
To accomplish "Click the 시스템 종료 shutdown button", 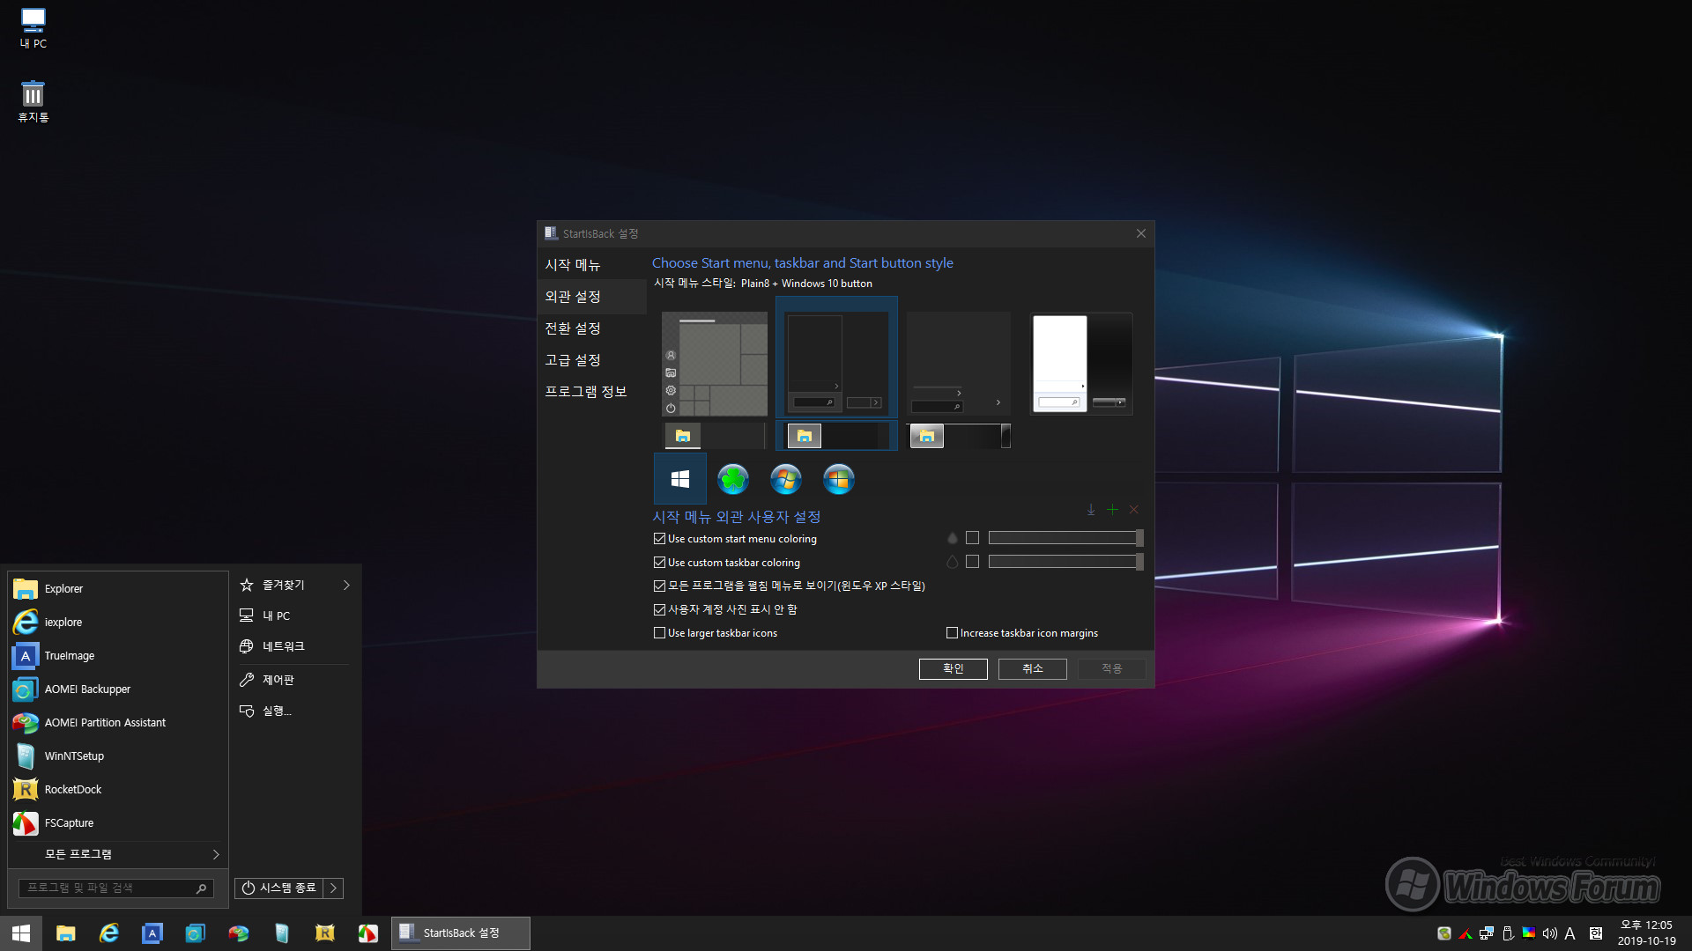I will click(279, 888).
